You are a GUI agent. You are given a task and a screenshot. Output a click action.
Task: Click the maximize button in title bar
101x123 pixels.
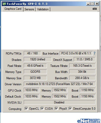point(92,4)
